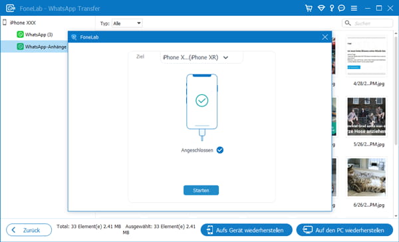
Task: Click the Angeschlossen blue checkmark icon
Action: pos(220,150)
